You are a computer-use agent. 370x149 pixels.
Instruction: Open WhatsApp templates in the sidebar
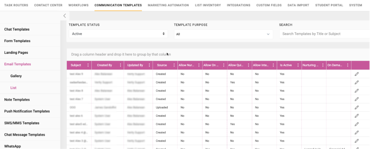pyautogui.click(x=13, y=146)
